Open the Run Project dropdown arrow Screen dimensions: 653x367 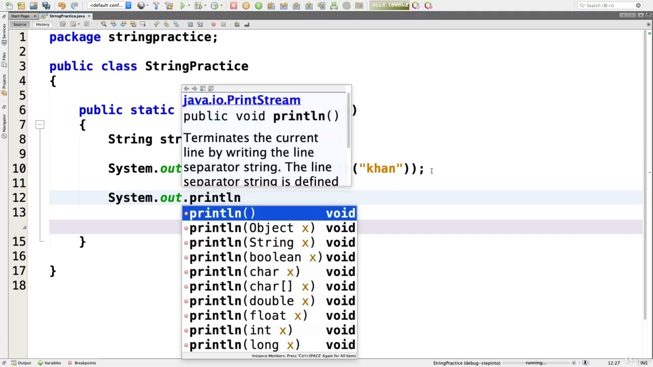tap(189, 6)
